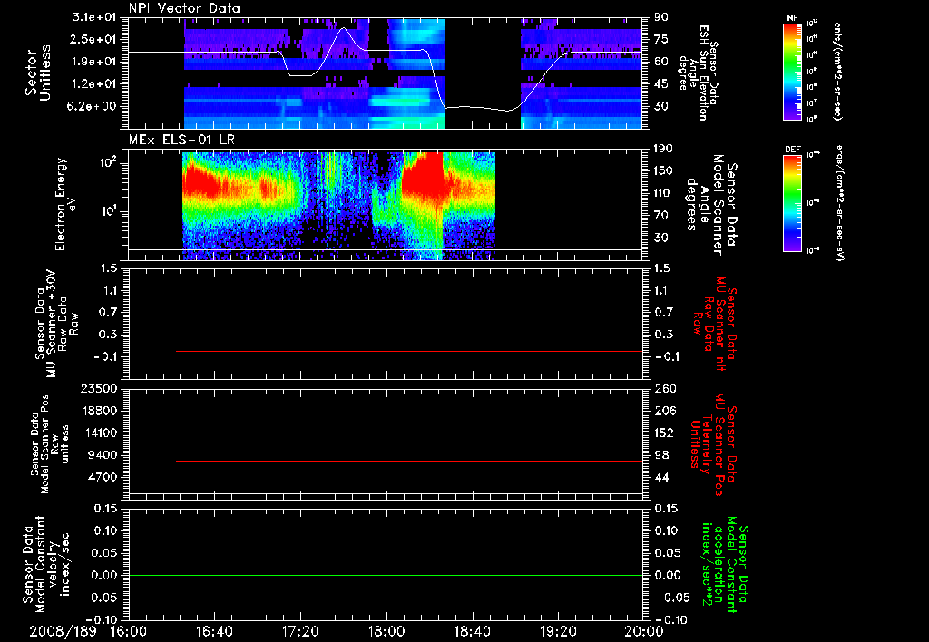Click the 16:40 time axis label

coord(214,631)
